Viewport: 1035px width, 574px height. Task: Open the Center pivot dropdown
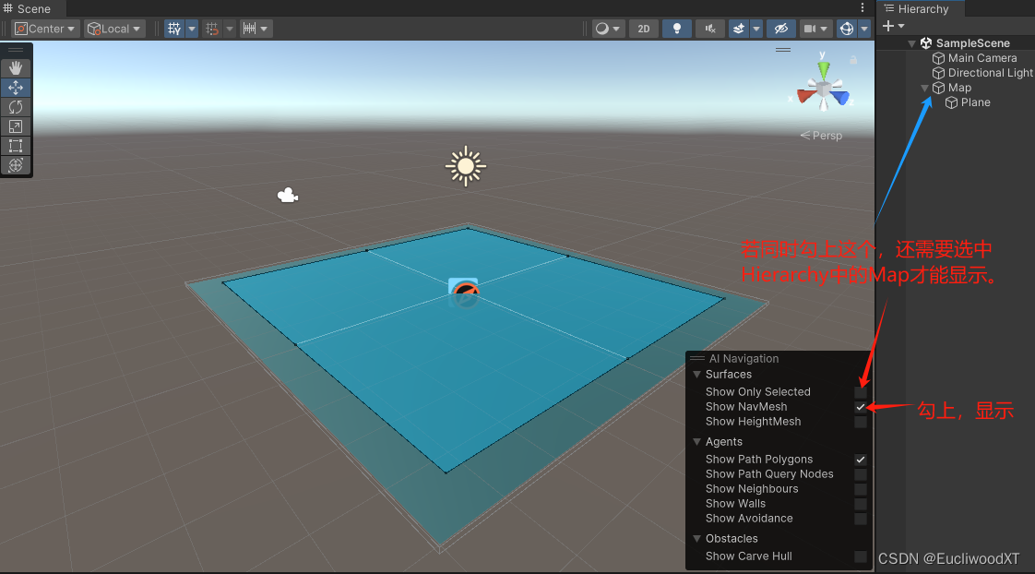point(45,29)
